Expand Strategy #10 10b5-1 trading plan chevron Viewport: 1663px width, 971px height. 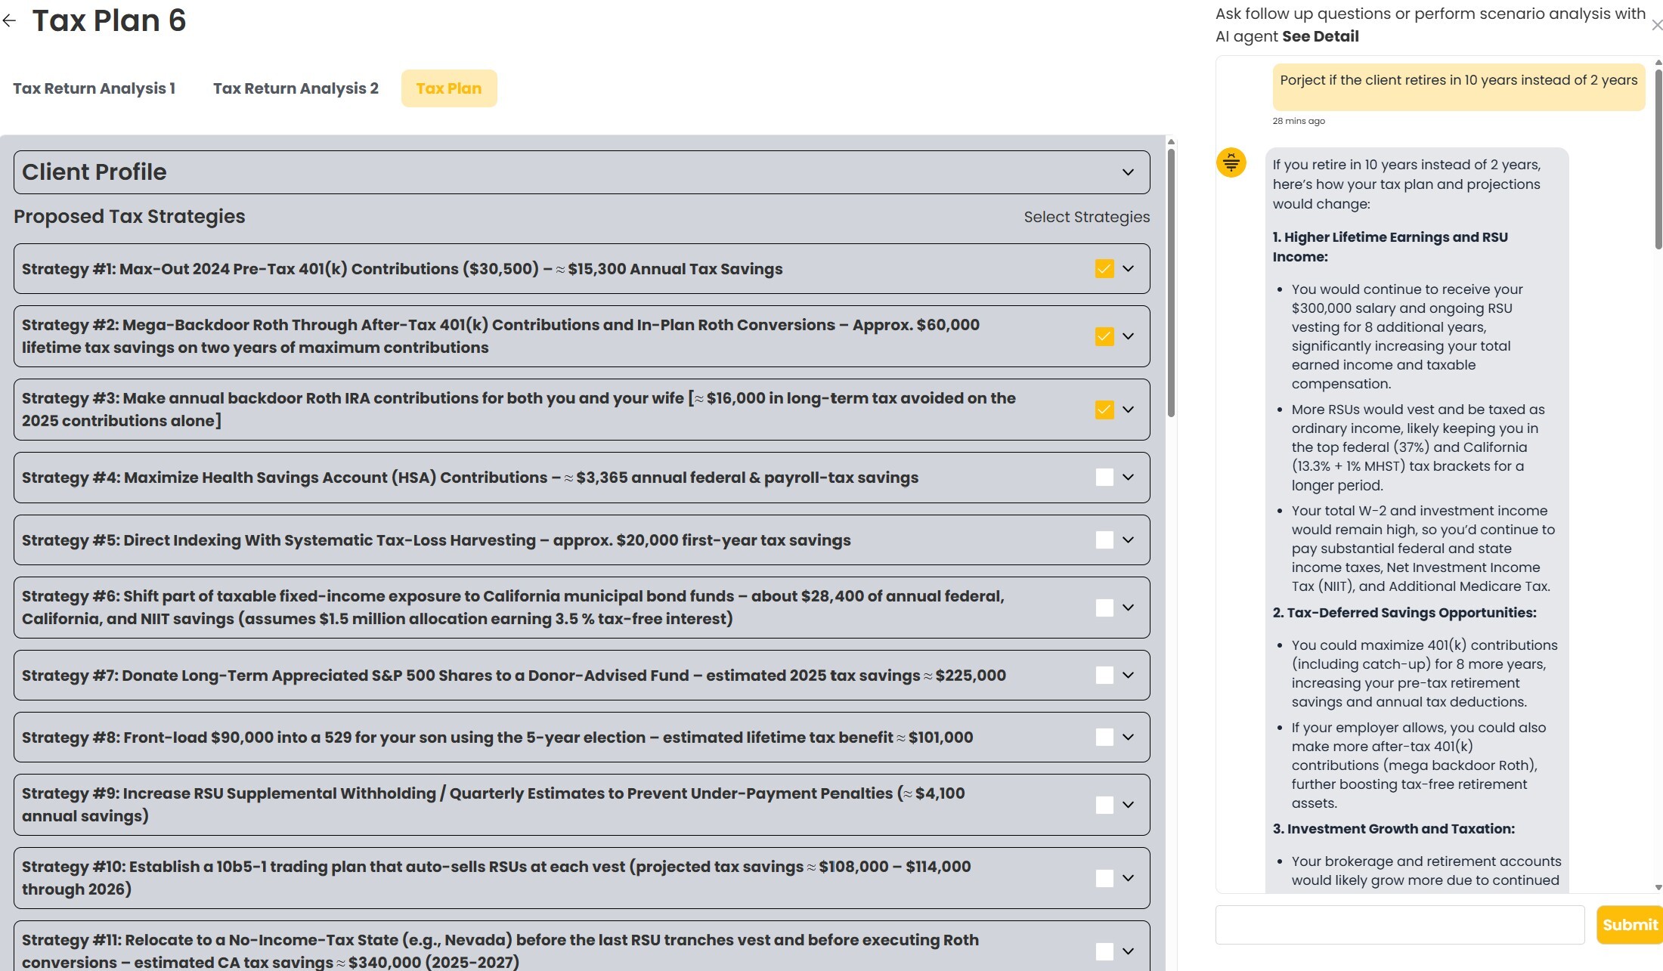click(1128, 878)
